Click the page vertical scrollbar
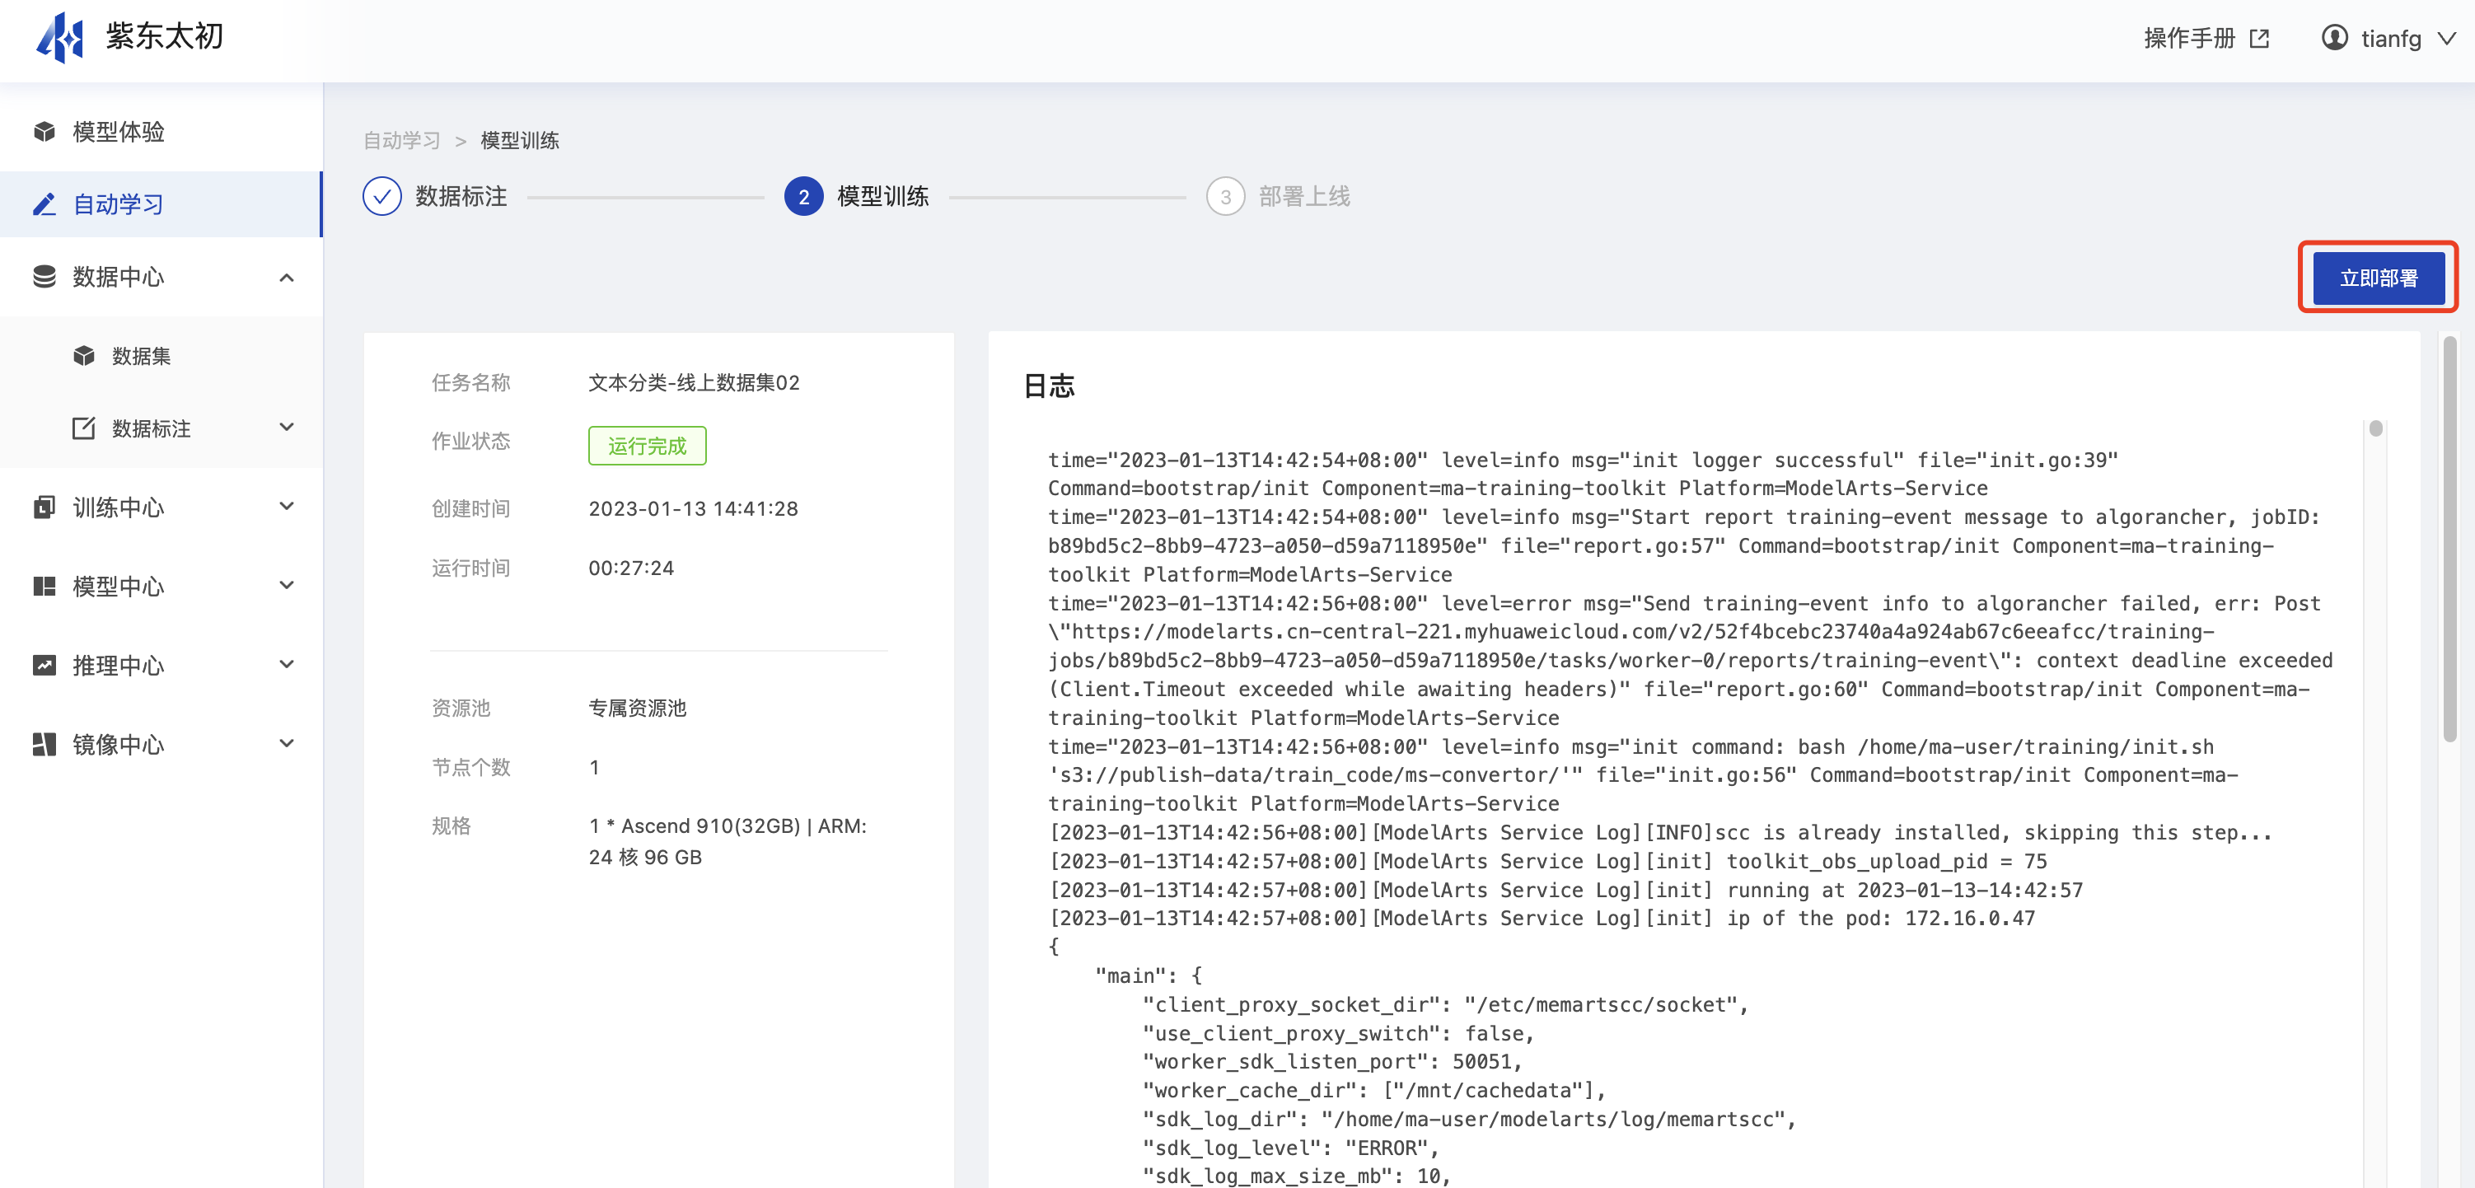This screenshot has width=2475, height=1188. [x=2450, y=539]
